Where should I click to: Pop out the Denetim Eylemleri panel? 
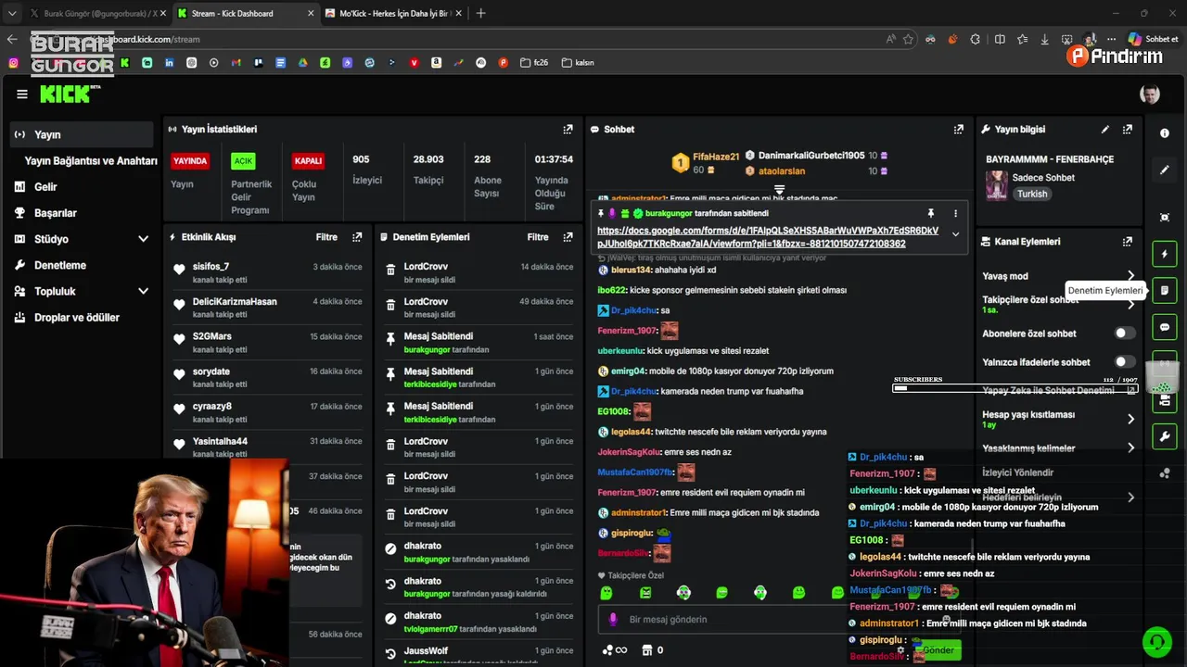568,237
